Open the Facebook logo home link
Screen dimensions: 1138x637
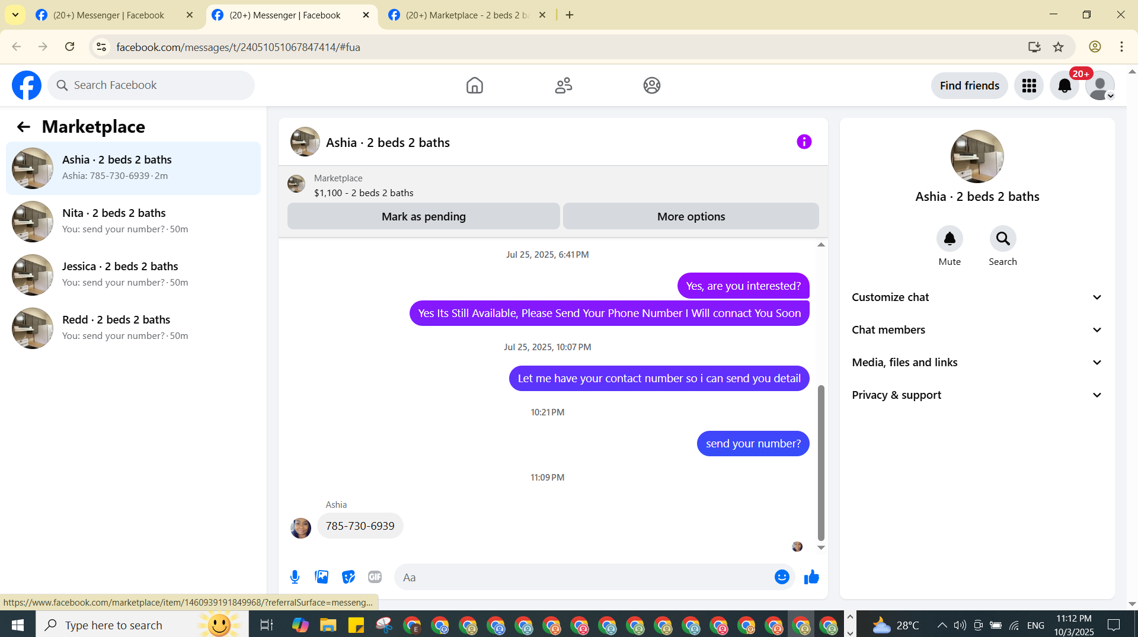(x=27, y=85)
